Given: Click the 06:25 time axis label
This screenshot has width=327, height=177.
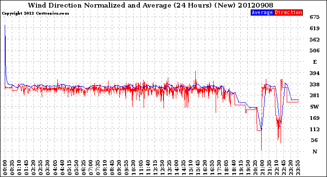Looking at the screenshot, I should pyautogui.click(x=83, y=168).
